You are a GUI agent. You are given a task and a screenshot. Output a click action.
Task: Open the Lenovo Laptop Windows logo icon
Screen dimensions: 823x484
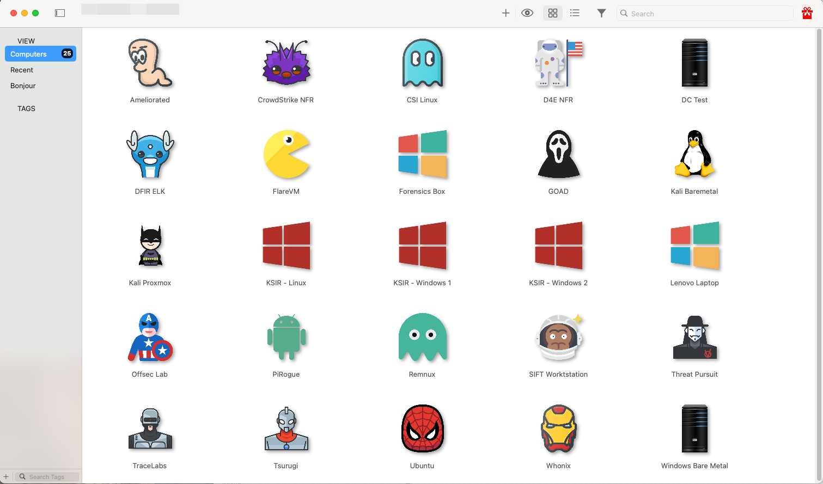point(694,246)
